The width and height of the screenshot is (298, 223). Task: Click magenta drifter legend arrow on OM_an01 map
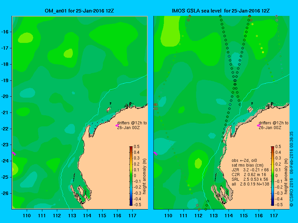pyautogui.click(x=117, y=125)
